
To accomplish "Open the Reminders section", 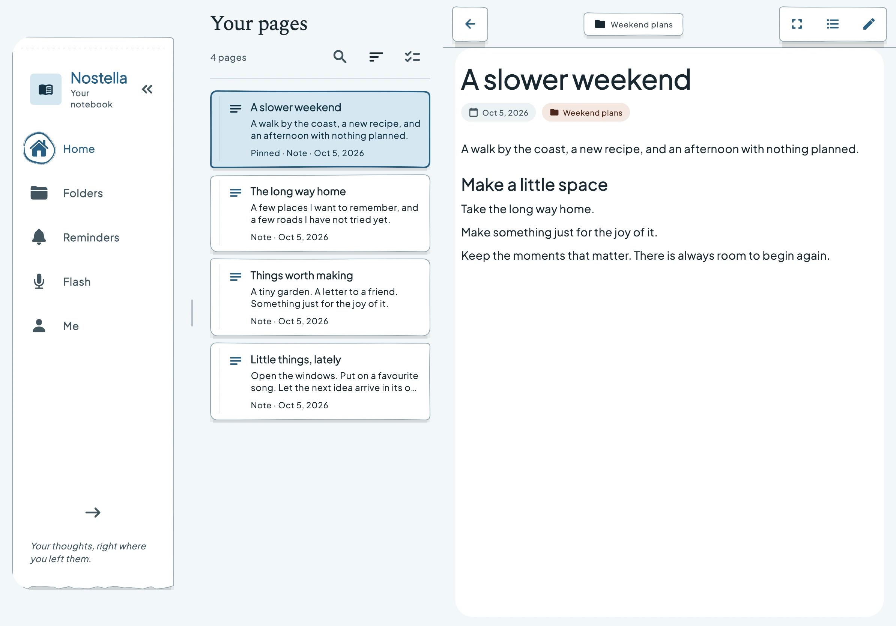I will (92, 237).
